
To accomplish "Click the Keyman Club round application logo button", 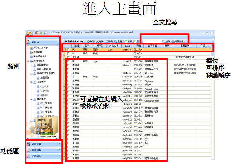I will point(29,33).
